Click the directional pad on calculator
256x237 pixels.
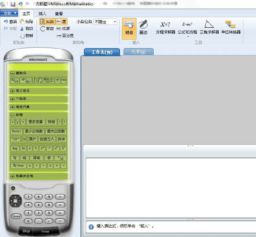point(15,201)
